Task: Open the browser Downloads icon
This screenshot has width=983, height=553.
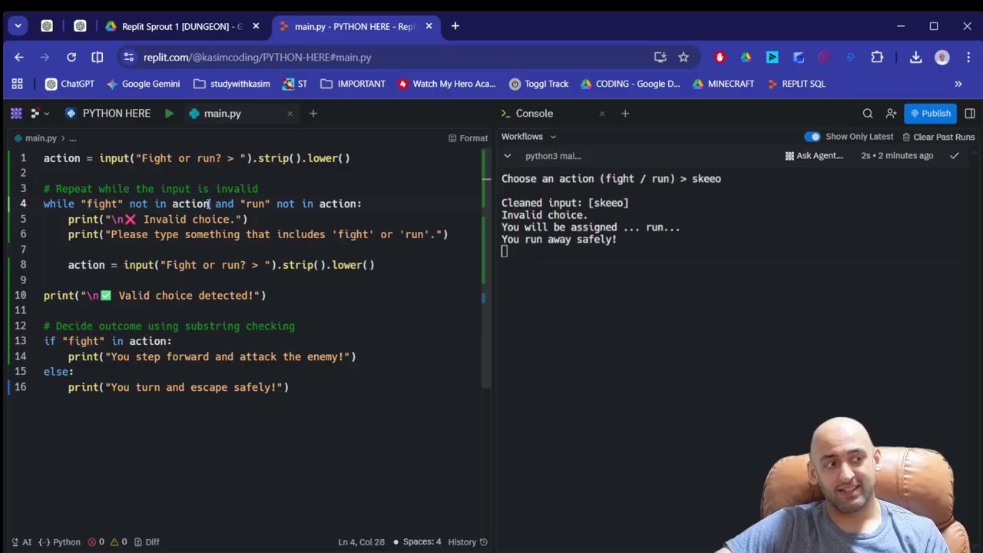Action: 915,57
